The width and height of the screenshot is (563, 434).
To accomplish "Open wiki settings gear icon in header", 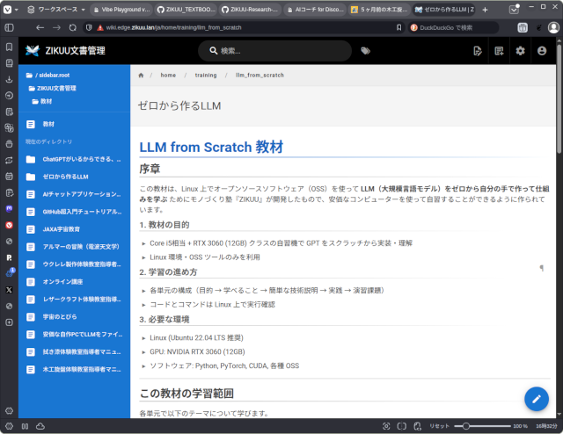I will (520, 51).
